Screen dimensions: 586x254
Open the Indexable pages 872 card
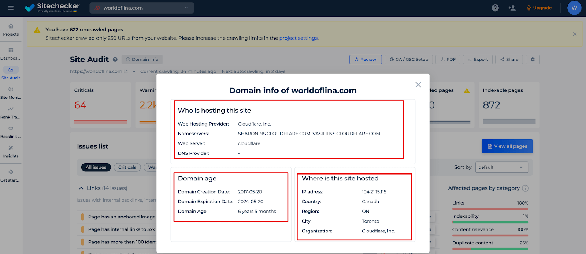509,105
